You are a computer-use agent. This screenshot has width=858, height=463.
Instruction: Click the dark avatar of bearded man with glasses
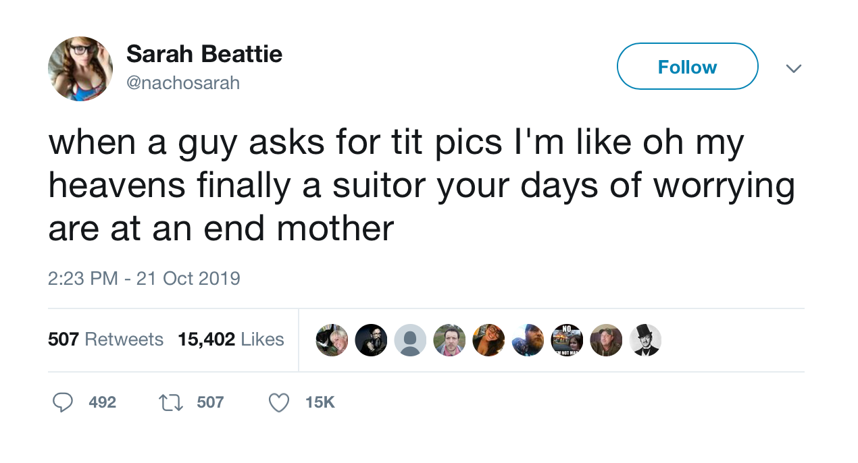point(371,339)
